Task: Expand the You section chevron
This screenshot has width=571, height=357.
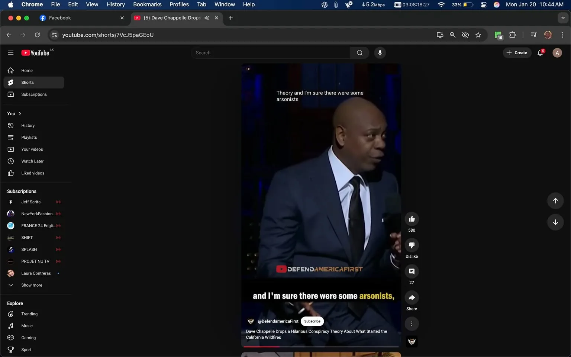Action: (20, 114)
